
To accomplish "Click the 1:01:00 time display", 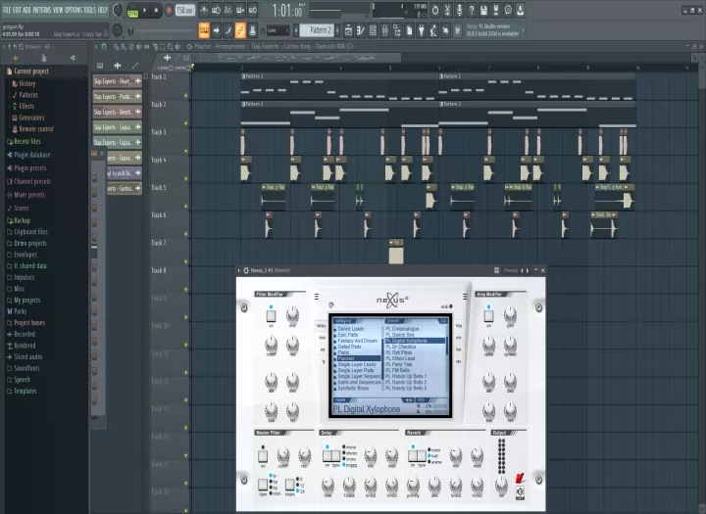I will point(287,10).
